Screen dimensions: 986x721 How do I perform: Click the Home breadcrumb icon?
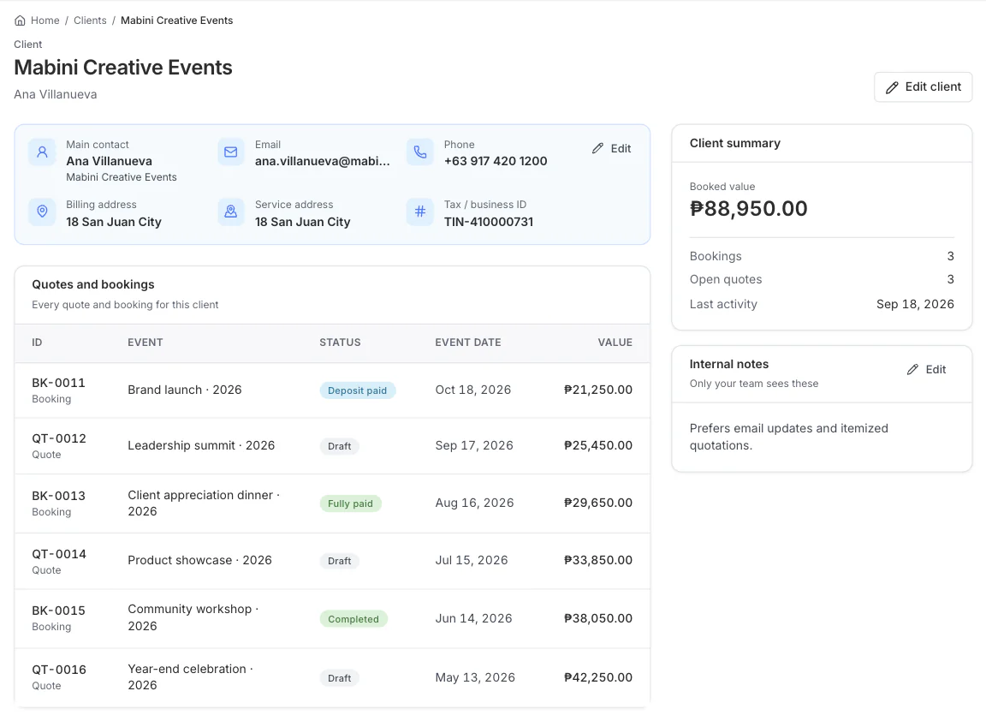[x=21, y=21]
